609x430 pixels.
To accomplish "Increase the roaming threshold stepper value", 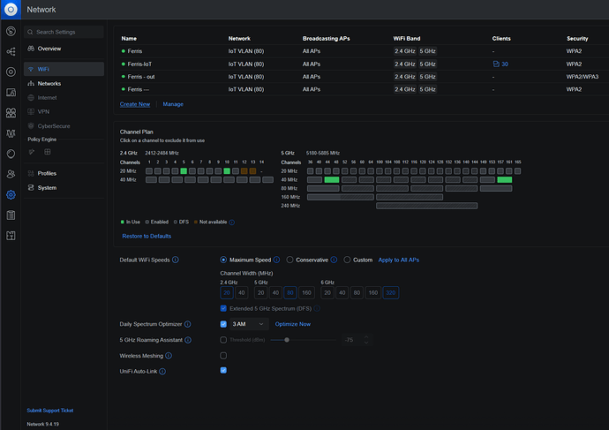I will [x=367, y=336].
